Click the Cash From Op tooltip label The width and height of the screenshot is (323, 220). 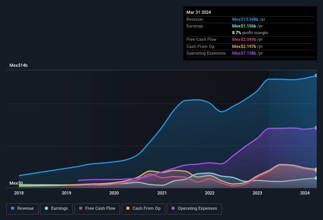[200, 46]
